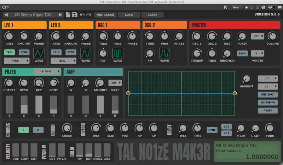Click the envelope editor RESET button
Image resolution: width=283 pixels, height=165 pixels.
coord(268,110)
